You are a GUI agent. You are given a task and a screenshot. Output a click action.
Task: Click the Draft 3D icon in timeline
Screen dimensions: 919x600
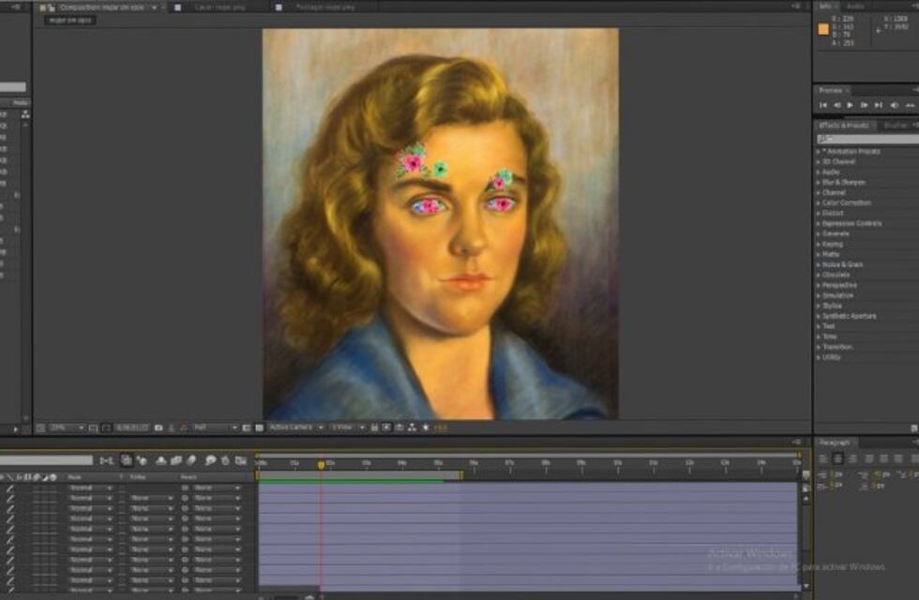pyautogui.click(x=141, y=460)
